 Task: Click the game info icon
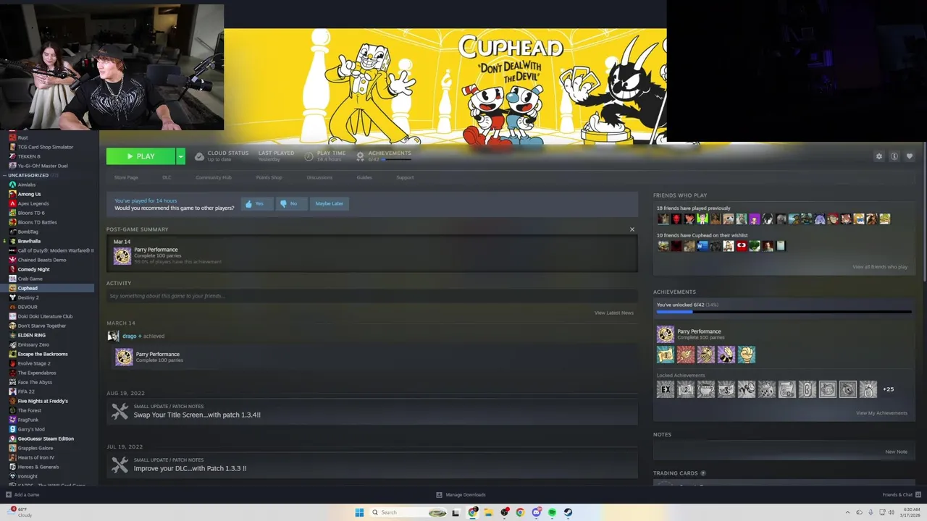pos(894,156)
